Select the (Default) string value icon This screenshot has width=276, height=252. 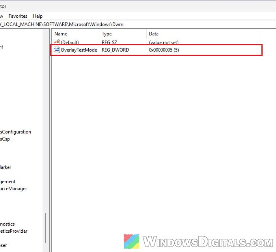(57, 42)
